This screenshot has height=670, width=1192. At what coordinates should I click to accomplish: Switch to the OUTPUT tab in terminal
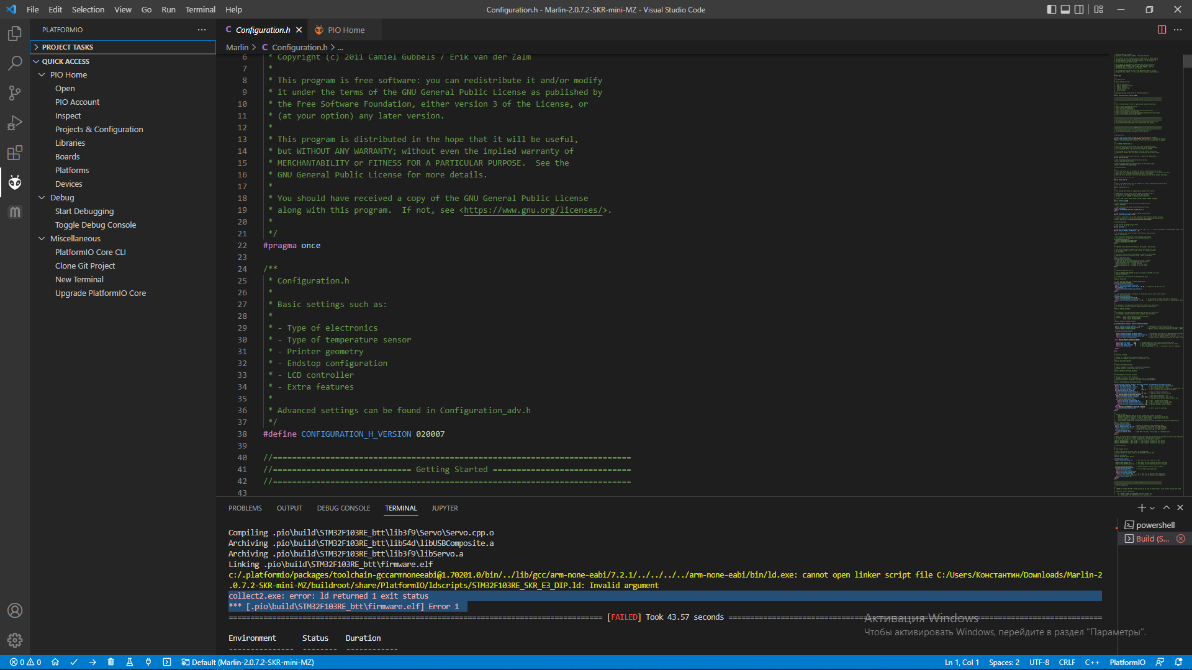(289, 508)
